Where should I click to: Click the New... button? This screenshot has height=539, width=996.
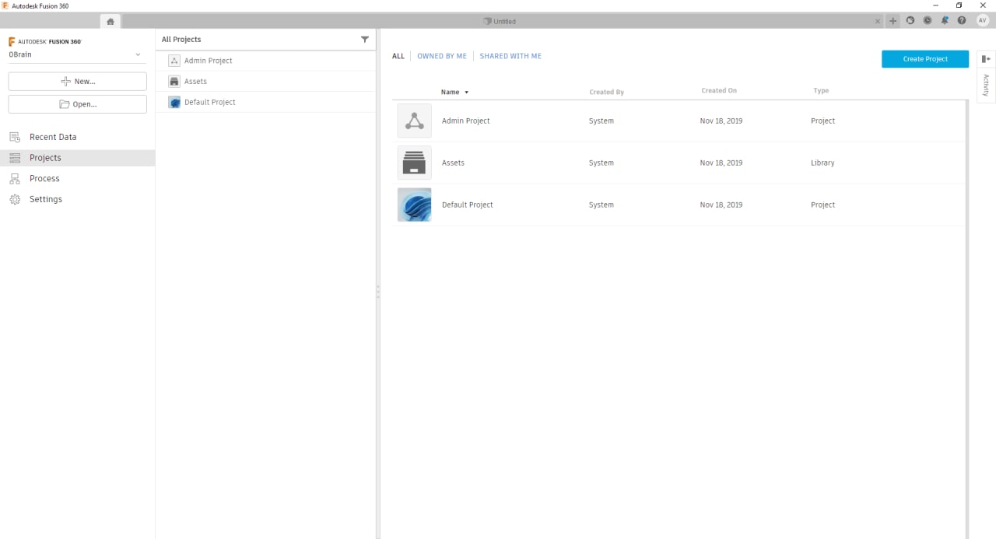77,81
